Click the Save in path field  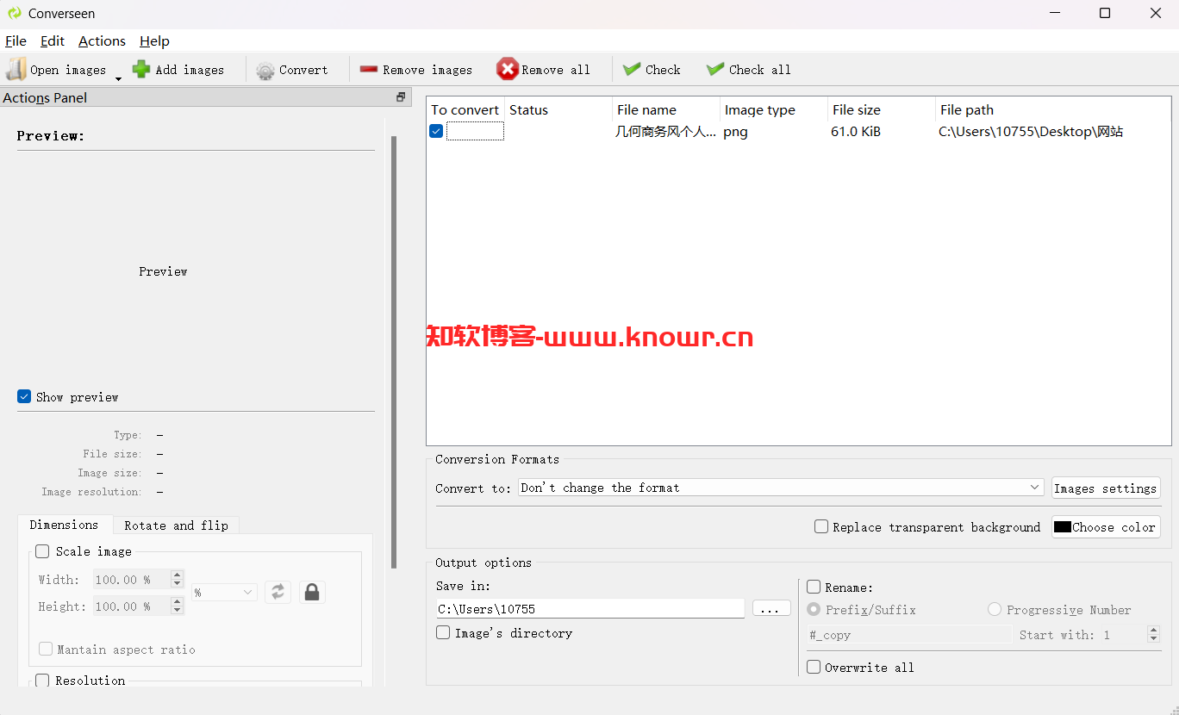590,608
